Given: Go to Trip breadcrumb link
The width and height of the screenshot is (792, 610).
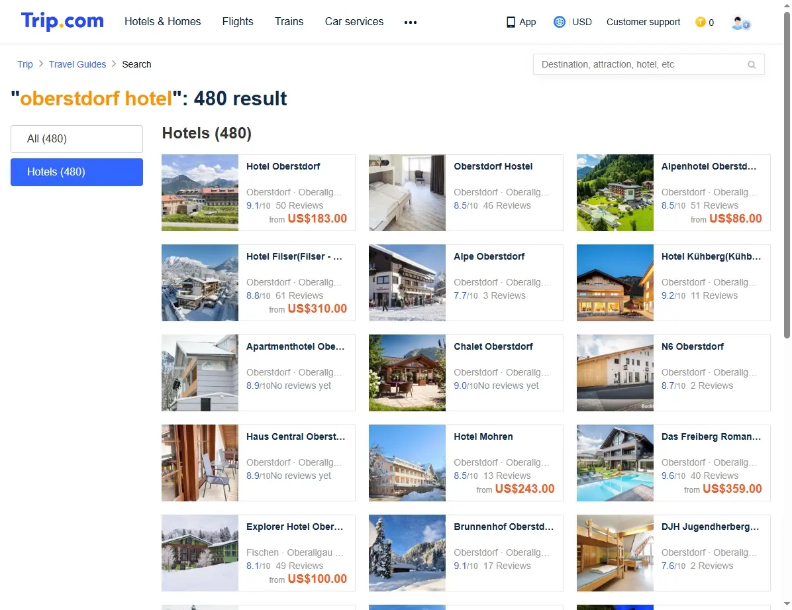Looking at the screenshot, I should click(x=25, y=64).
